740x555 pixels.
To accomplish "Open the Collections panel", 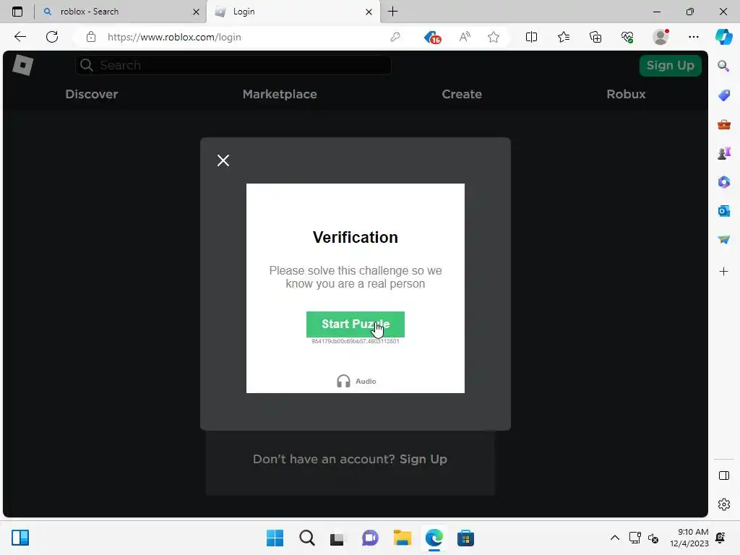I will (x=595, y=37).
